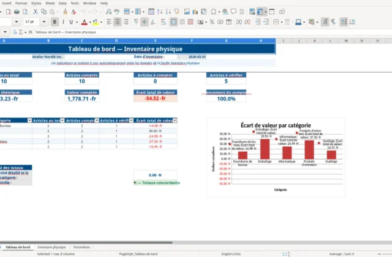Toggle Align Left

[109, 22]
